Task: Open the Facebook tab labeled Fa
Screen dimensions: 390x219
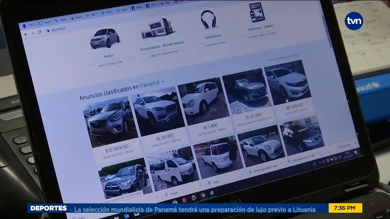Action: [x=137, y=8]
